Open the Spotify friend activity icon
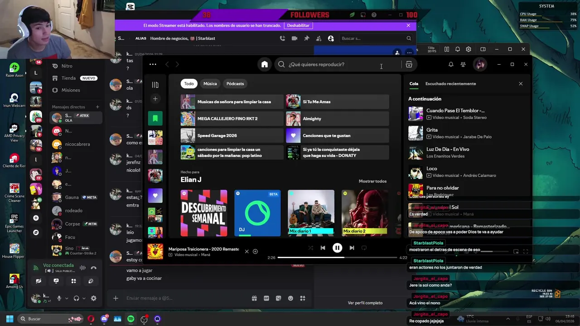The height and width of the screenshot is (326, 580). [x=463, y=64]
